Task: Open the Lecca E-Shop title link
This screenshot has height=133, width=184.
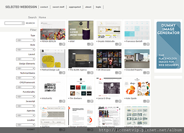Action: (104, 99)
